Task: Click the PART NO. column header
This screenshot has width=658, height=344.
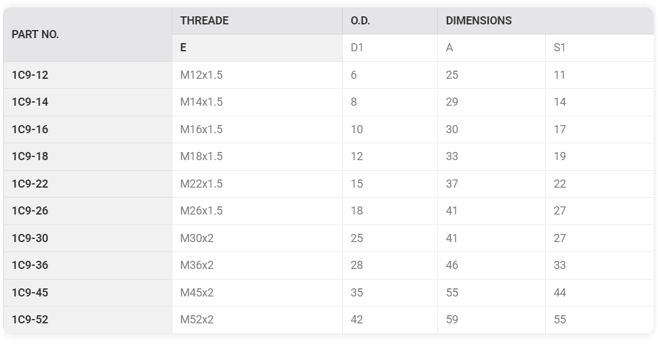Action: 88,34
